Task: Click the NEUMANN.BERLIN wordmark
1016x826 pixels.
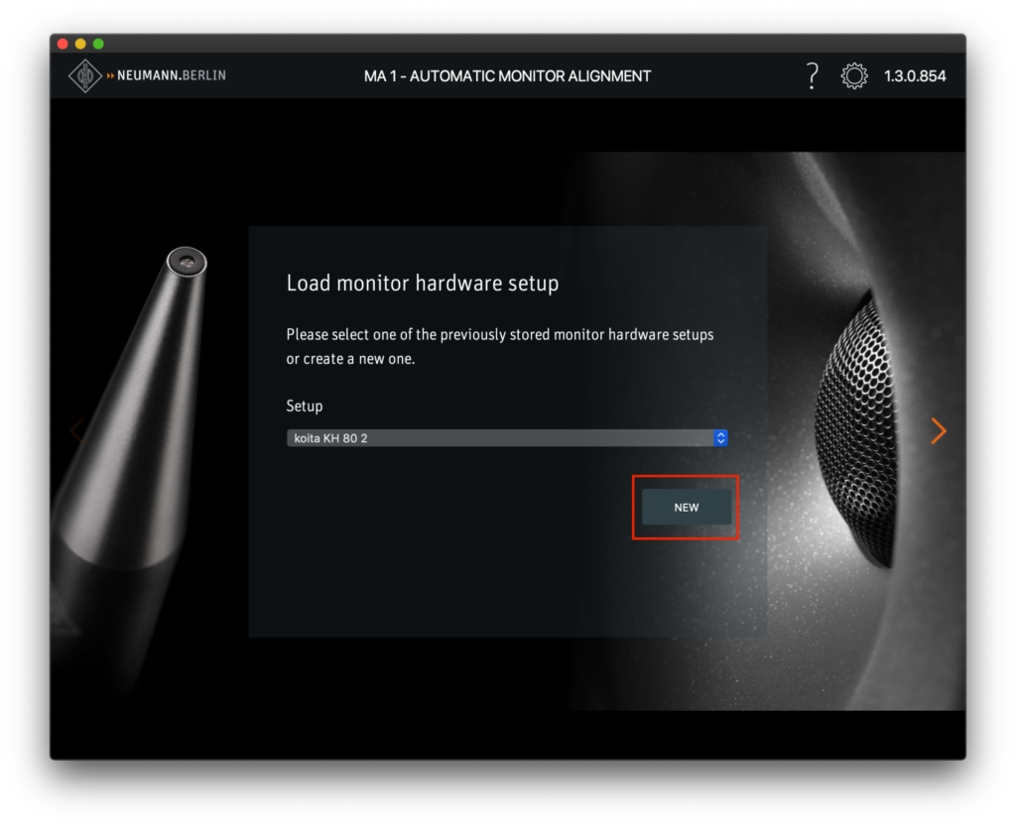Action: 171,76
